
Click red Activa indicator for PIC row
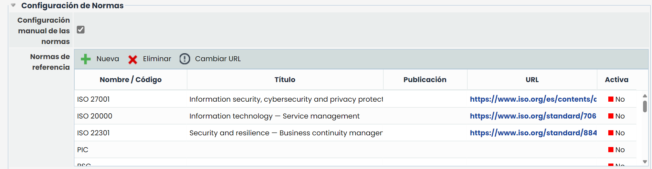pyautogui.click(x=611, y=150)
